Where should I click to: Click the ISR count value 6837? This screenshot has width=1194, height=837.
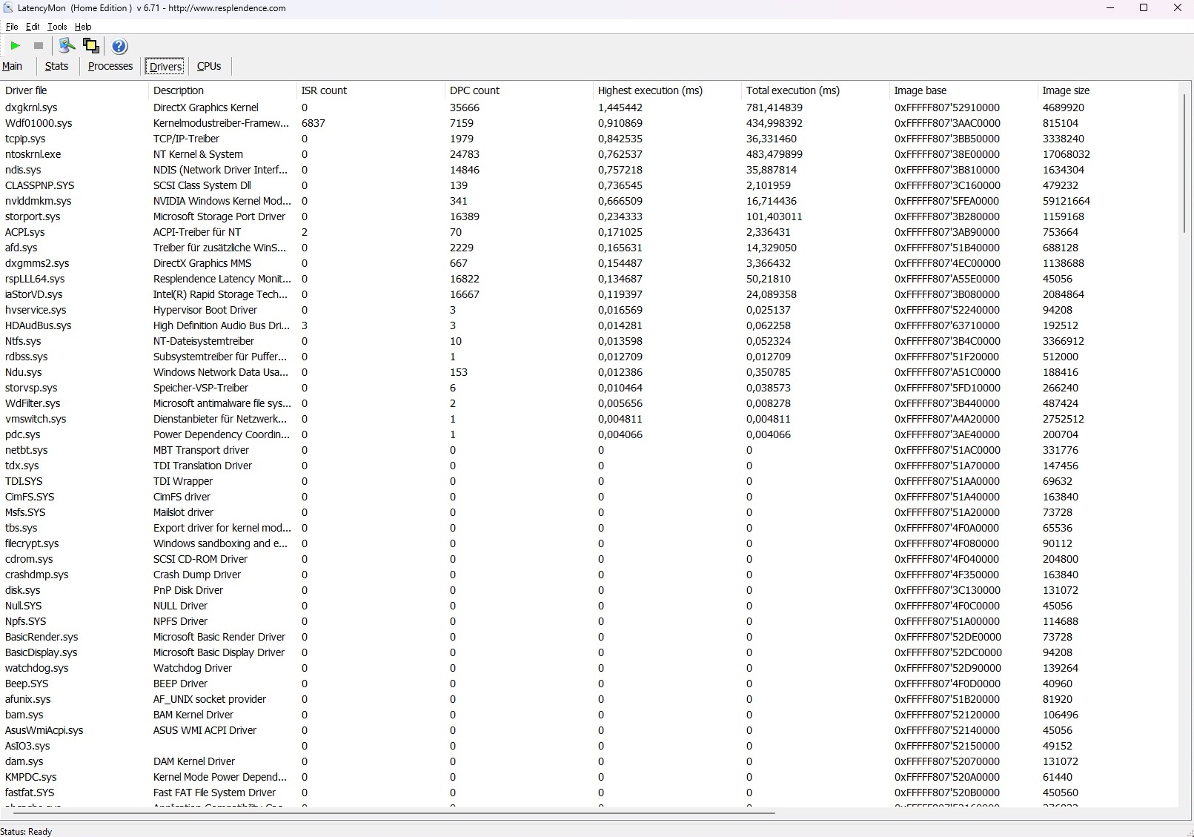[x=314, y=123]
